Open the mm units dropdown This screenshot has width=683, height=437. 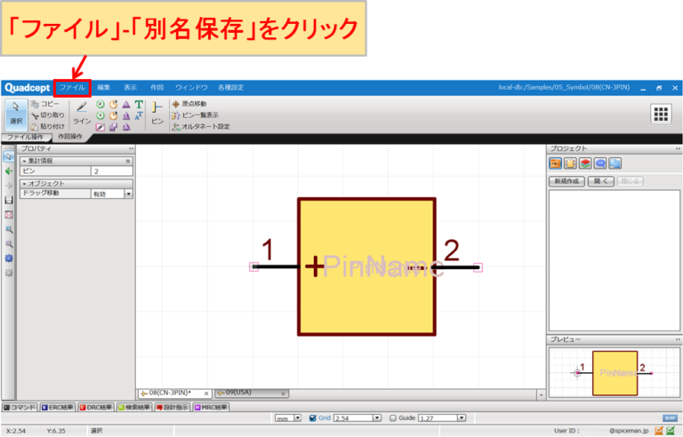point(297,417)
